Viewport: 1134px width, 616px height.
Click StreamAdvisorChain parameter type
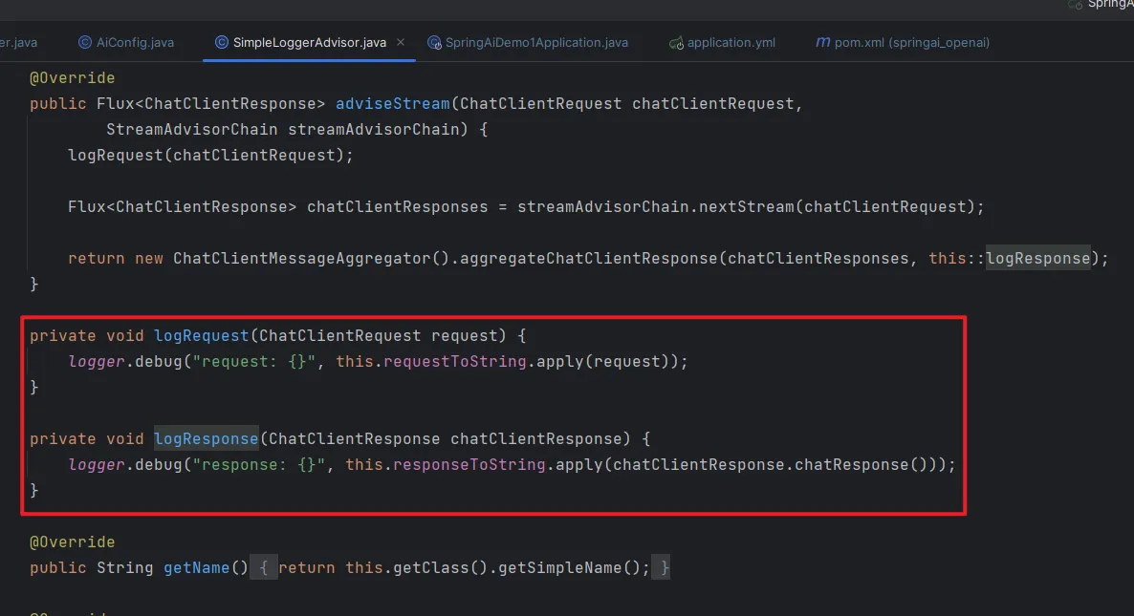191,130
